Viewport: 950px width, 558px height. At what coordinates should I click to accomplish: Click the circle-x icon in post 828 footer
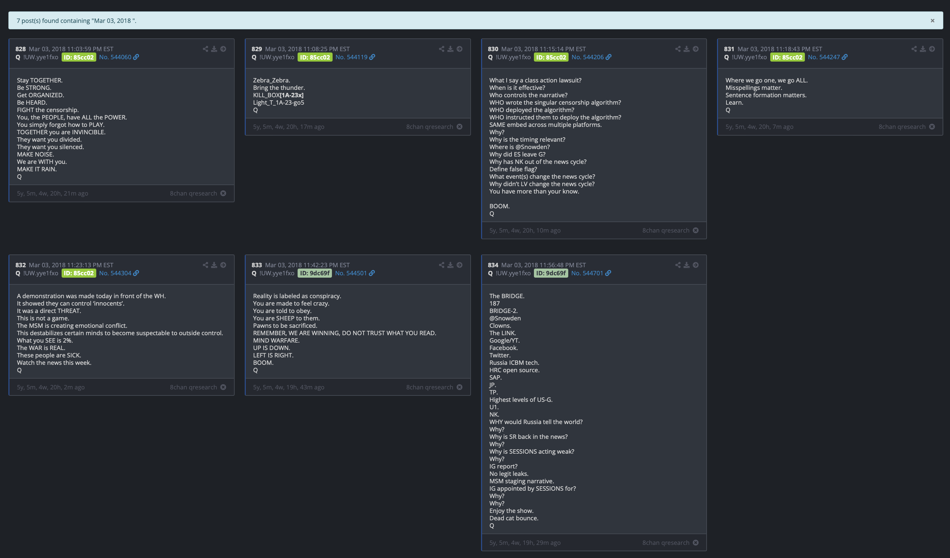(223, 193)
